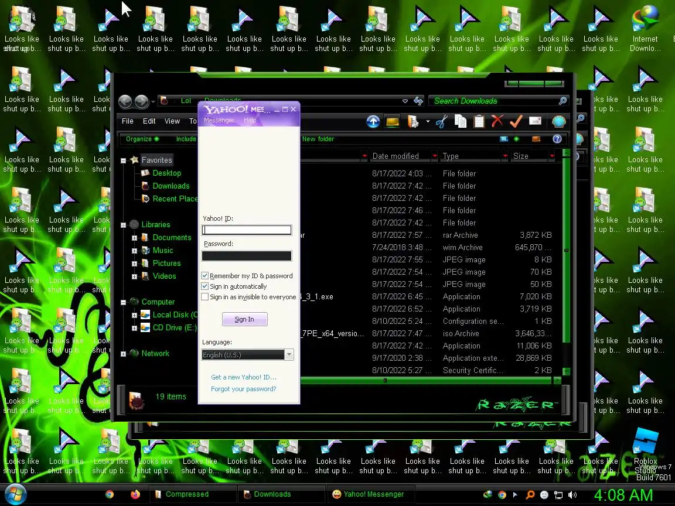The image size is (675, 506).
Task: Click Forgot your password link
Action: click(x=244, y=389)
